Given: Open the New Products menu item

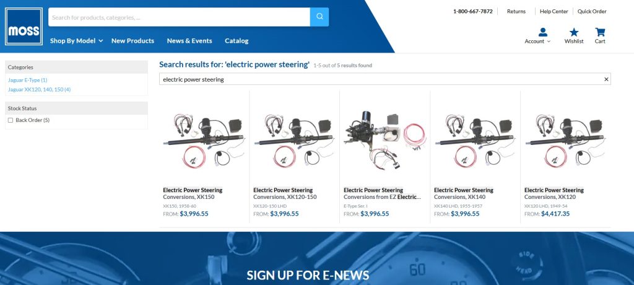Looking at the screenshot, I should [132, 40].
